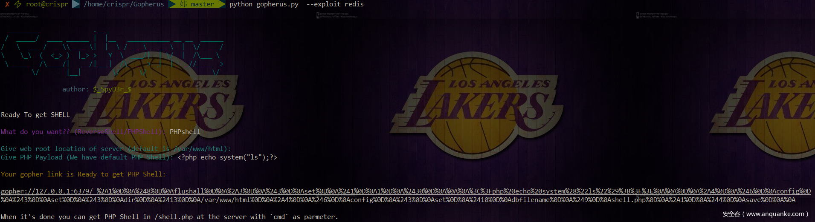Click the When it's done message line

[x=169, y=217]
